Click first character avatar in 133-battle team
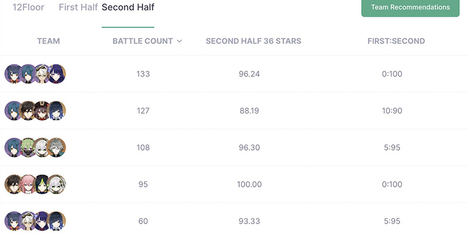The height and width of the screenshot is (237, 468). click(13, 74)
